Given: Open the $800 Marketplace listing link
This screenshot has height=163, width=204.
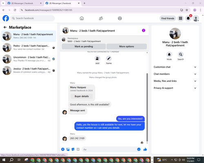Looking at the screenshot, I should point(84,41).
